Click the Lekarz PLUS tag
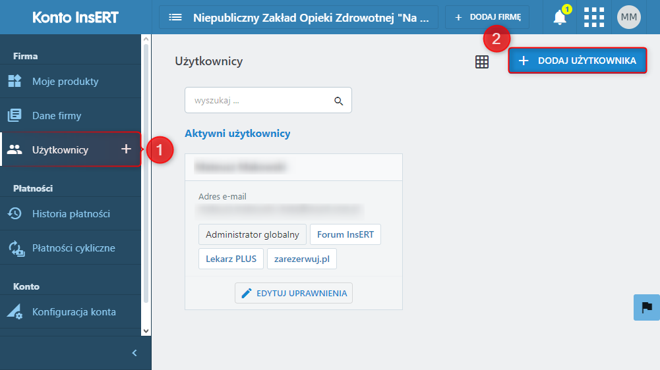Image resolution: width=660 pixels, height=370 pixels. coord(231,259)
